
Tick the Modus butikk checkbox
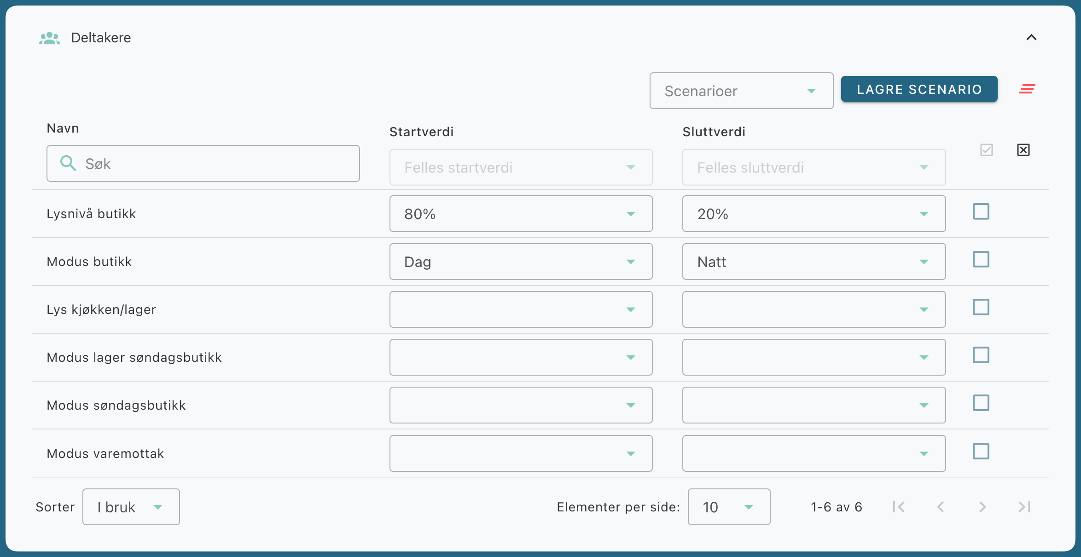981,260
